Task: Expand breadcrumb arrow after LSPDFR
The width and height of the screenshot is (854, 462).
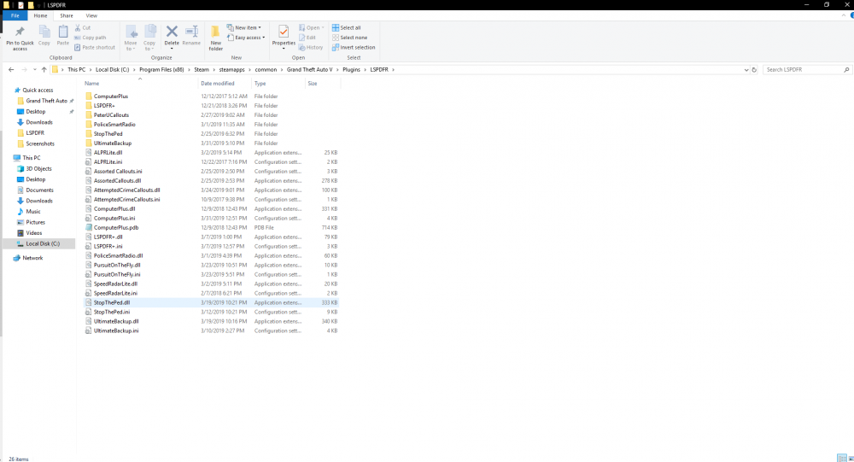Action: [x=393, y=70]
